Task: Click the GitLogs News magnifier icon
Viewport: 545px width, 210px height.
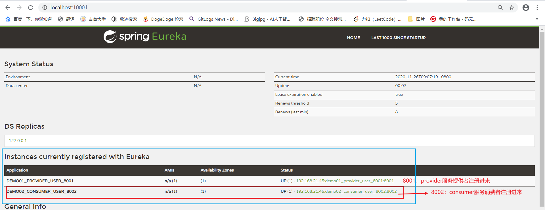Action: [x=192, y=19]
